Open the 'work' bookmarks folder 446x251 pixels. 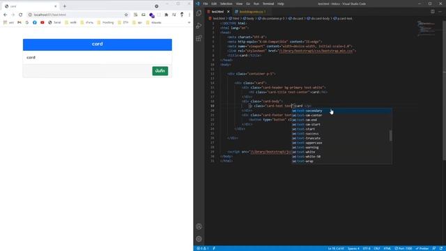[71, 22]
